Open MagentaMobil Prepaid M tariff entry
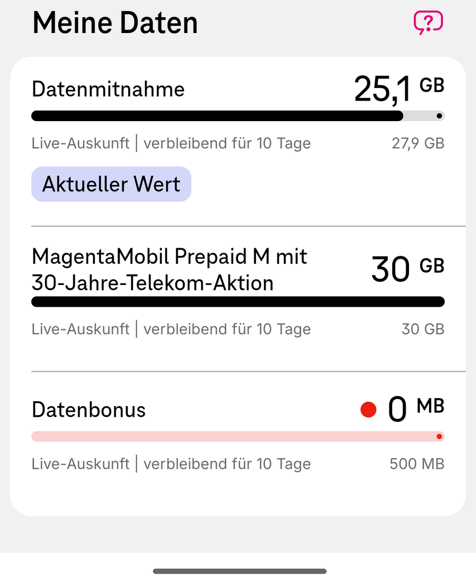476x584 pixels. (x=169, y=269)
